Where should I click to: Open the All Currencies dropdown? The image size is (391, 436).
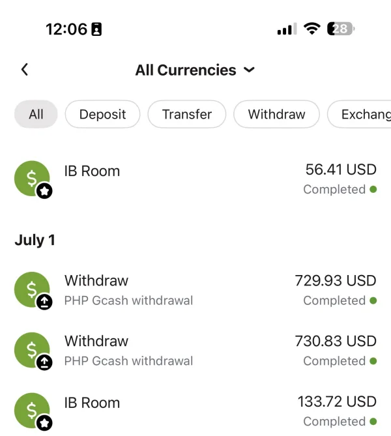tap(195, 70)
